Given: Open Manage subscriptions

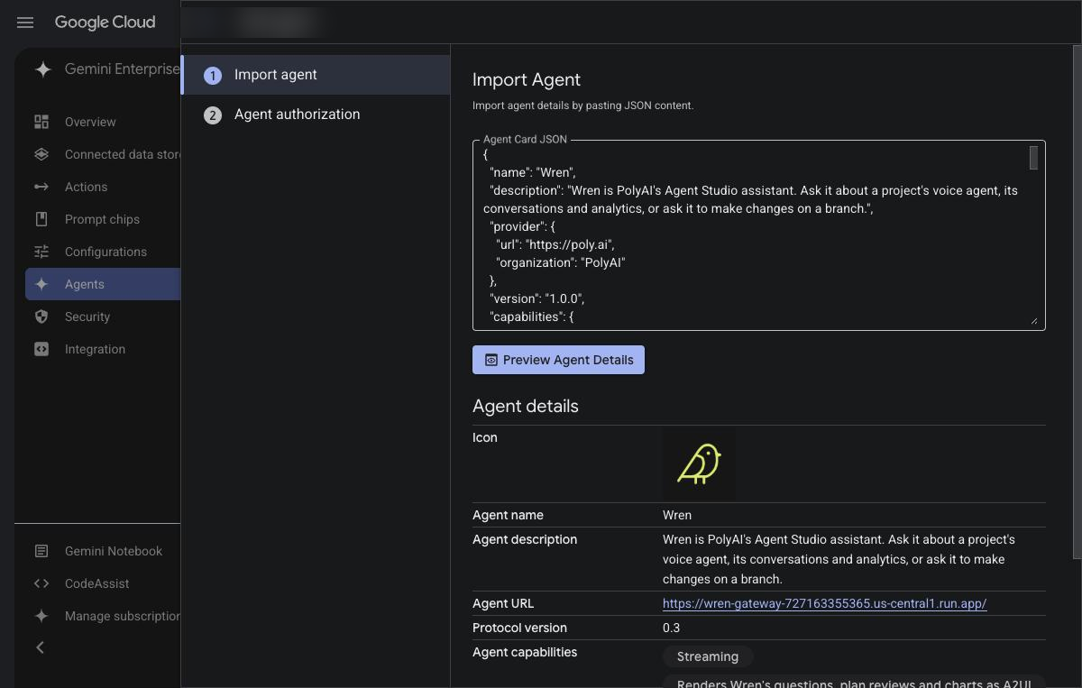Looking at the screenshot, I should click(x=103, y=616).
